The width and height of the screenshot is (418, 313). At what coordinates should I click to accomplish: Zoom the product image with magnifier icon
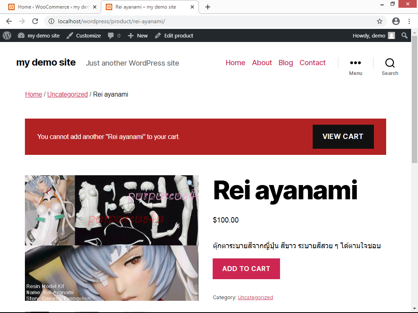190,183
